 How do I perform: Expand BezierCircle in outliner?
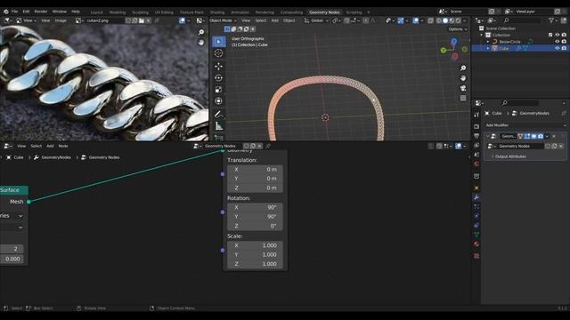pyautogui.click(x=488, y=42)
